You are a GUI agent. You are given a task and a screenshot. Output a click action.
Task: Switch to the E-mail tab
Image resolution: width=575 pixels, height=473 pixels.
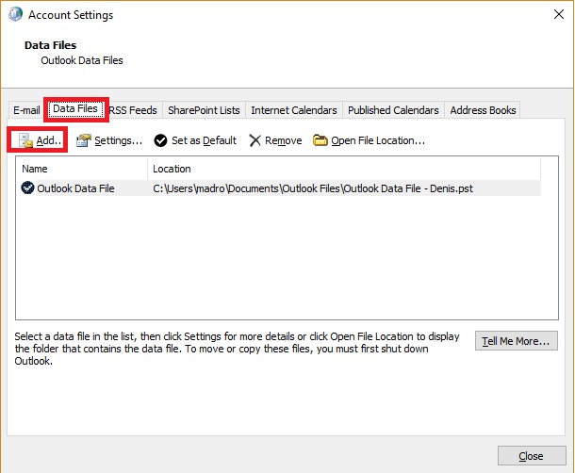(26, 110)
